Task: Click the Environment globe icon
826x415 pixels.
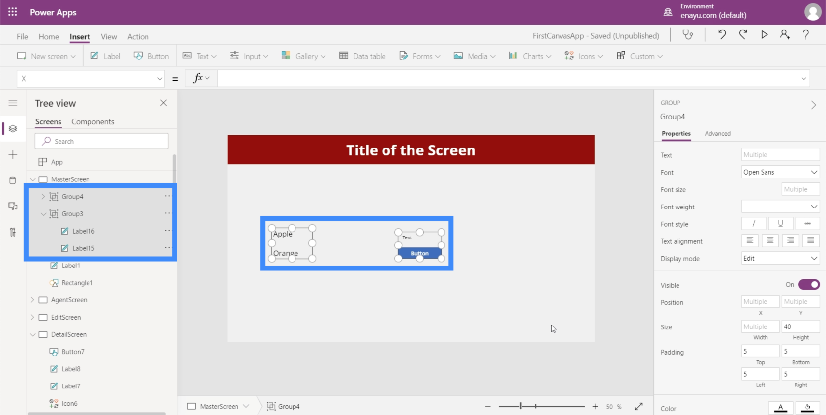Action: (x=668, y=12)
